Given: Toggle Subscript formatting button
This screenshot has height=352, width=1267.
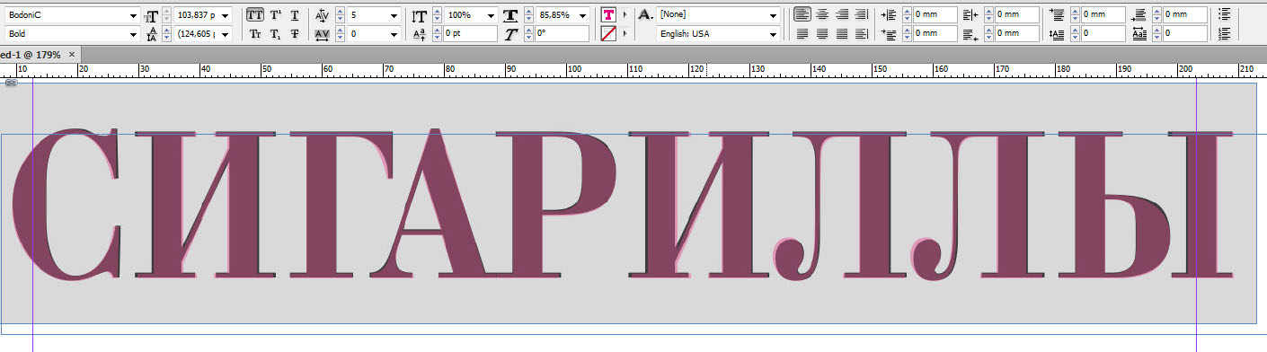Looking at the screenshot, I should (x=276, y=34).
